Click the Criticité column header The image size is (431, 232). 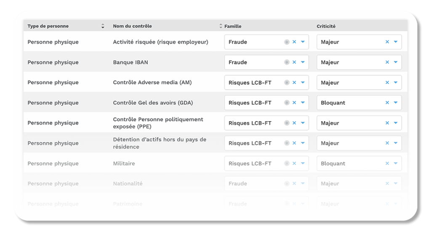[326, 26]
